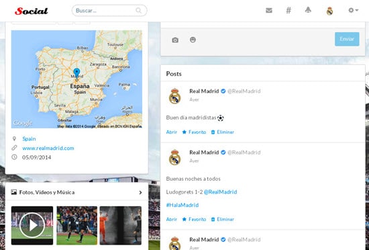
Task: Expand Fotos, Videos y Música chevron
Action: coord(140,192)
